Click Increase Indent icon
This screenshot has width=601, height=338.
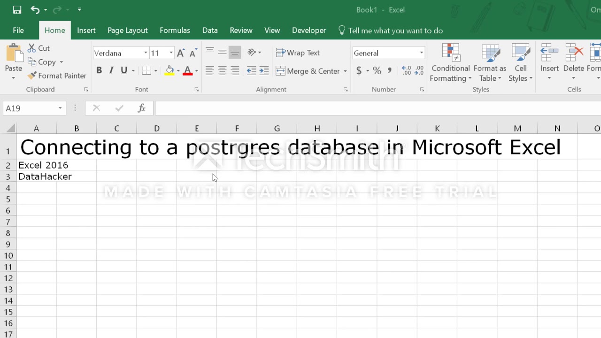point(264,70)
